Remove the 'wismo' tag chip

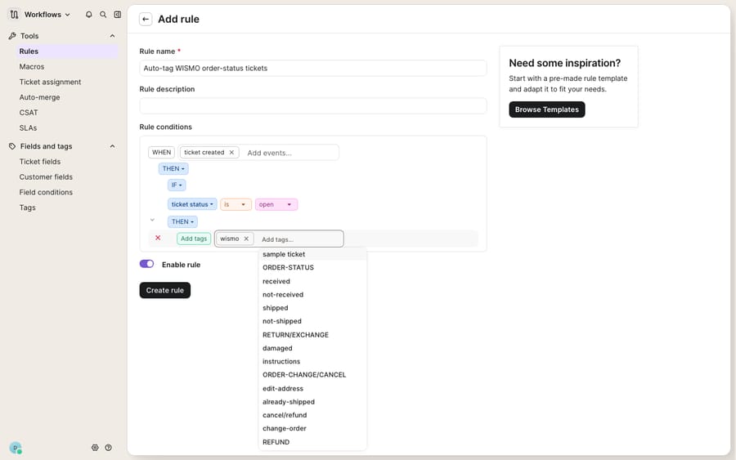[x=246, y=239]
